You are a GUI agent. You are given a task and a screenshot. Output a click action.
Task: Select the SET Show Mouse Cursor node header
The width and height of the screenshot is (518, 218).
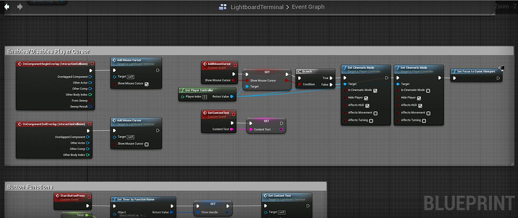pyautogui.click(x=267, y=72)
